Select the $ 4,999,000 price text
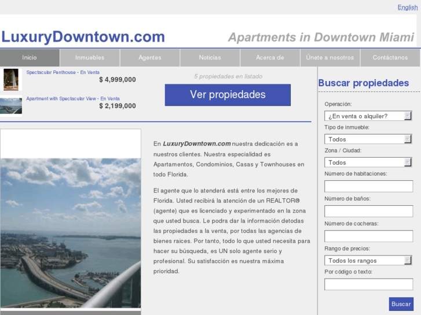The height and width of the screenshot is (315, 421). point(118,80)
